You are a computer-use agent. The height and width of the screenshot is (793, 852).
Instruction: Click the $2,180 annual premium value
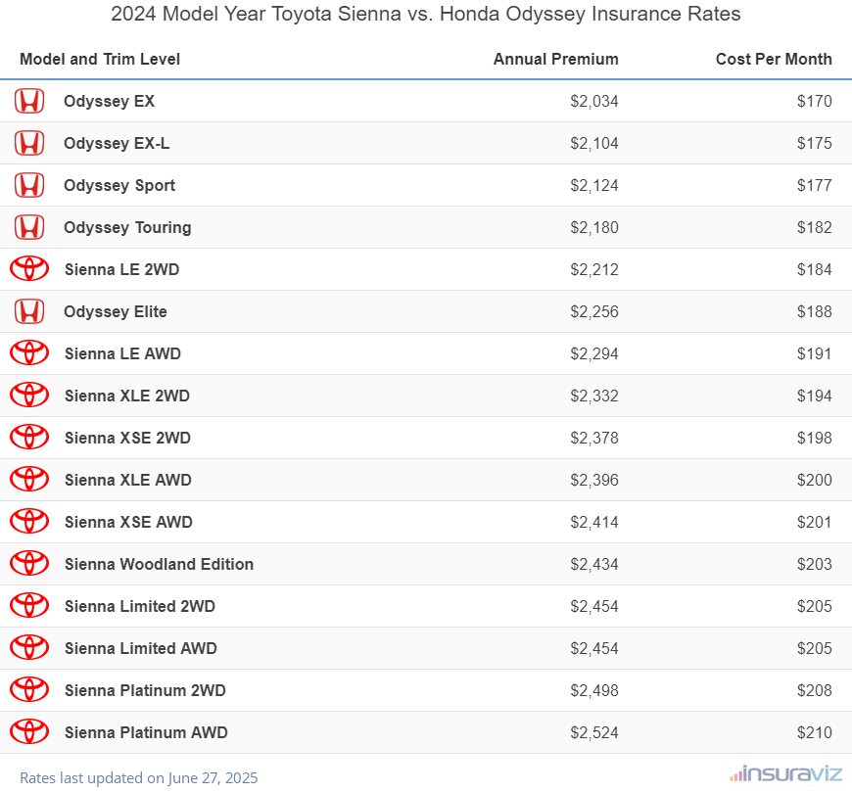594,227
